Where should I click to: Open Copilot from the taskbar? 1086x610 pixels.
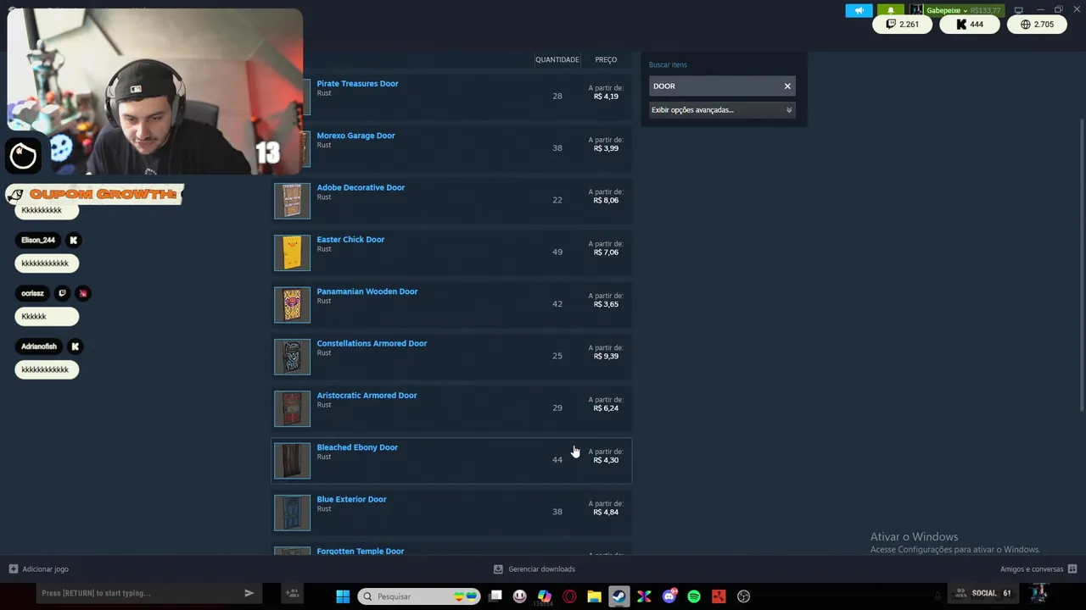545,596
